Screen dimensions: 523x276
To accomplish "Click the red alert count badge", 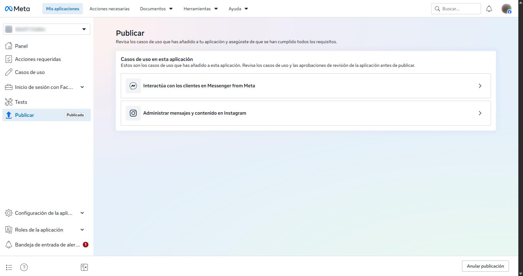I will pos(86,245).
